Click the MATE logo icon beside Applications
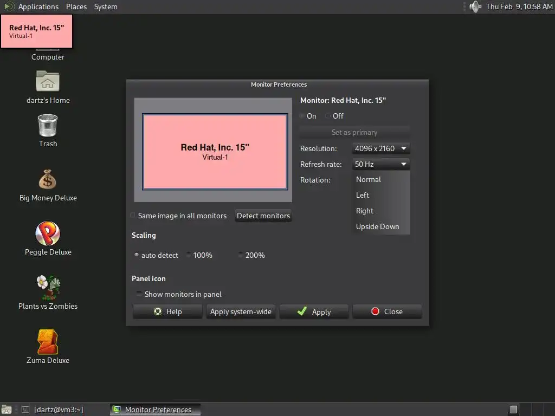Image resolution: width=555 pixels, height=416 pixels. tap(9, 6)
